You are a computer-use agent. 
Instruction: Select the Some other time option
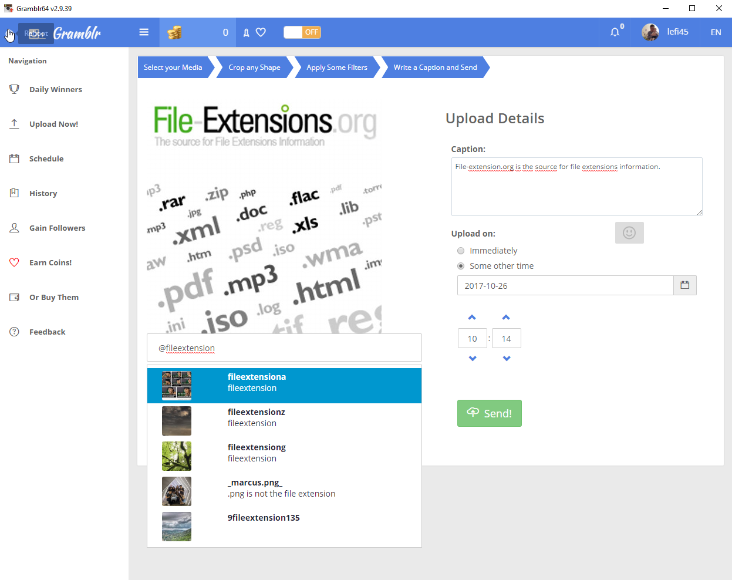click(461, 266)
